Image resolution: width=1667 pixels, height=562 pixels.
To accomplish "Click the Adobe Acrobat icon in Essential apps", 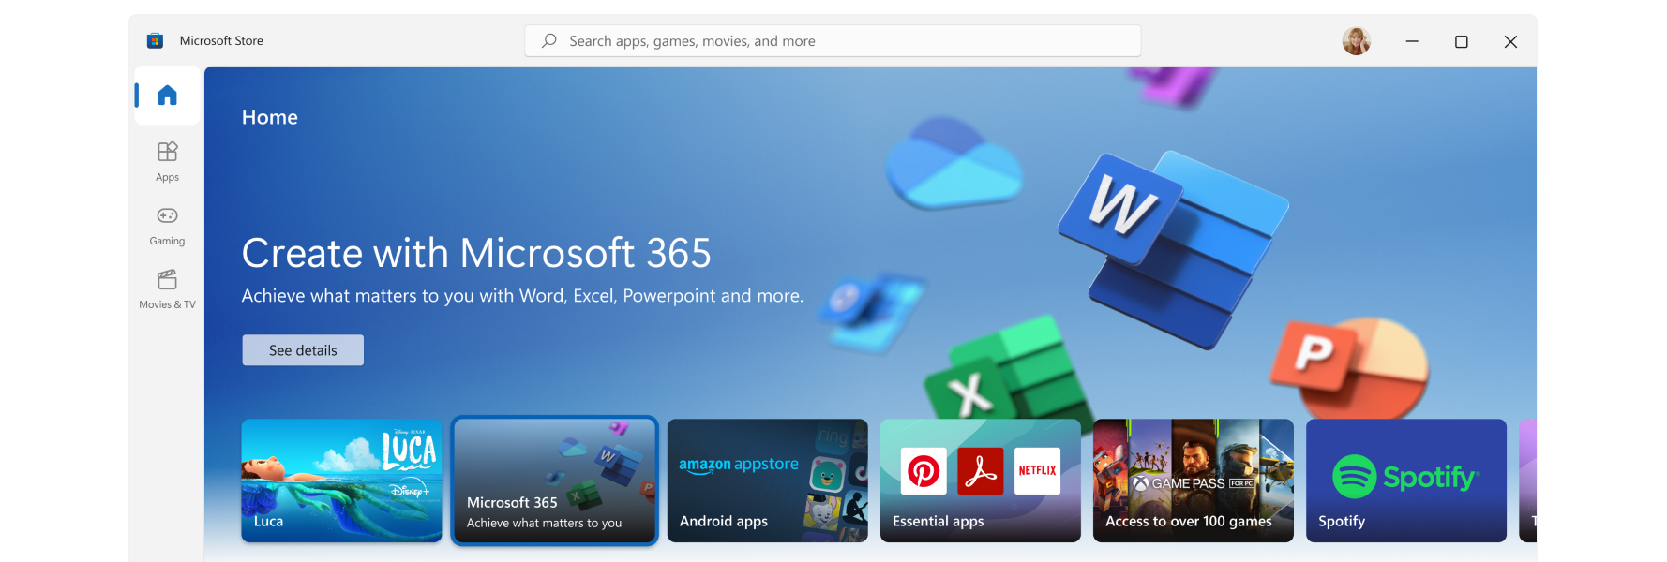I will [x=981, y=471].
